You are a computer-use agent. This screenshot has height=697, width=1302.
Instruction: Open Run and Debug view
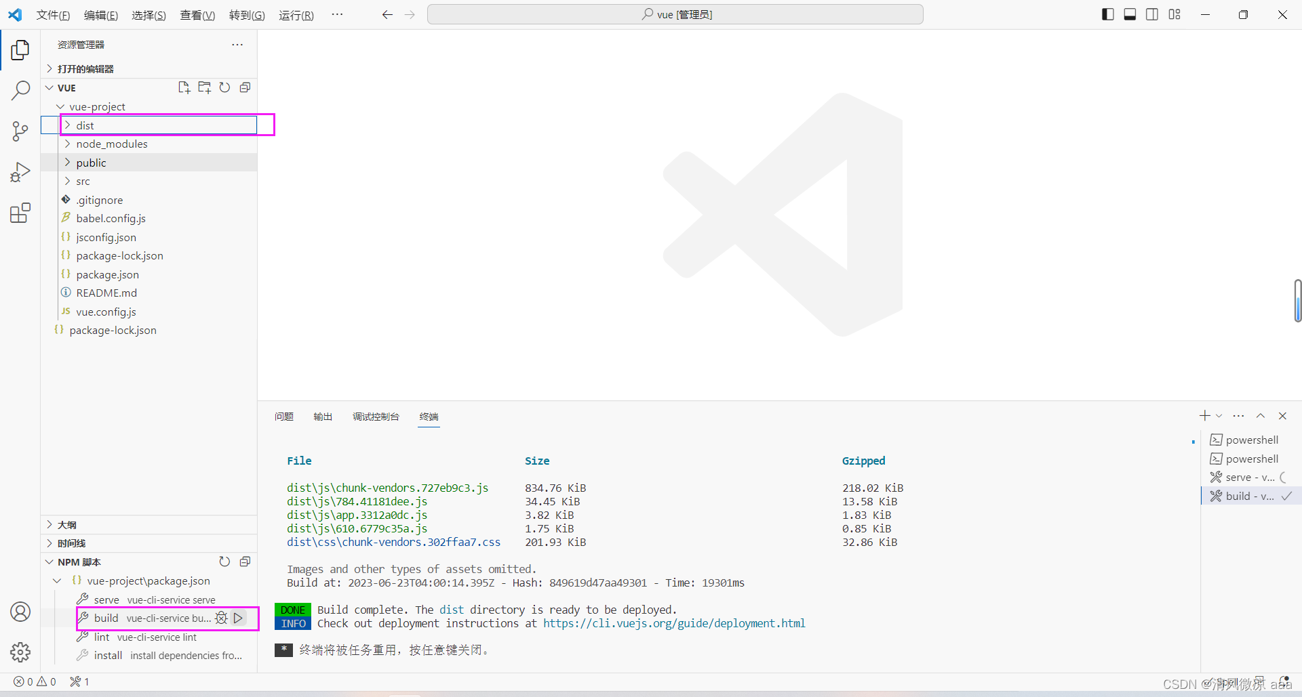tap(20, 172)
